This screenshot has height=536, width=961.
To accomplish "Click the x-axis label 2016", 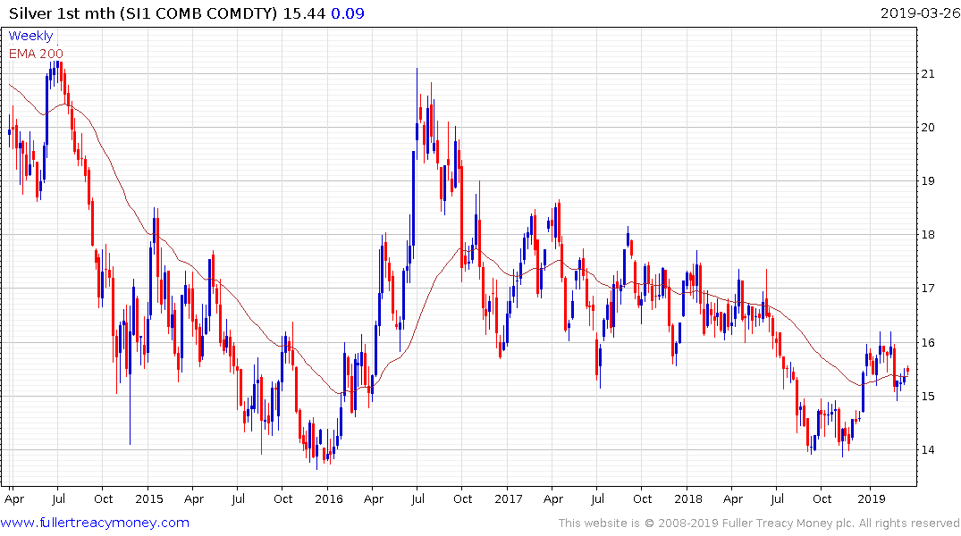I will [328, 498].
